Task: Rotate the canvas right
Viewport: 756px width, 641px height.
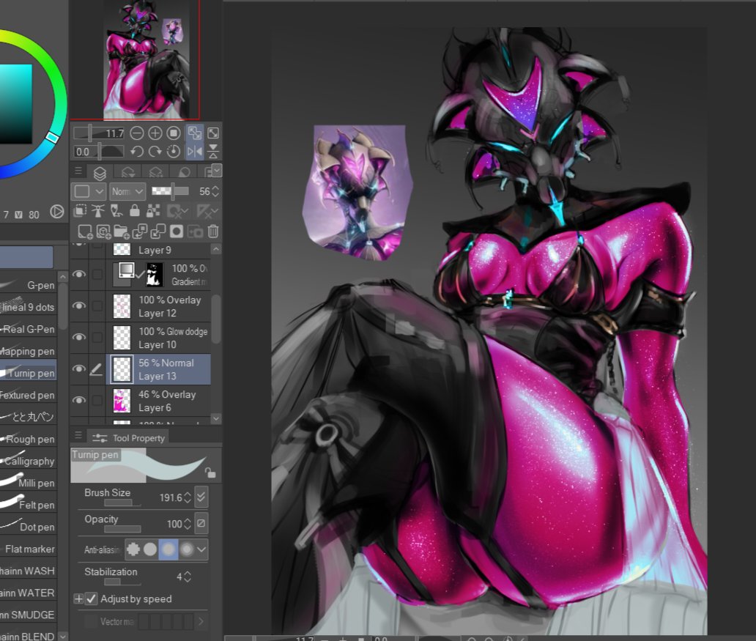Action: (155, 152)
